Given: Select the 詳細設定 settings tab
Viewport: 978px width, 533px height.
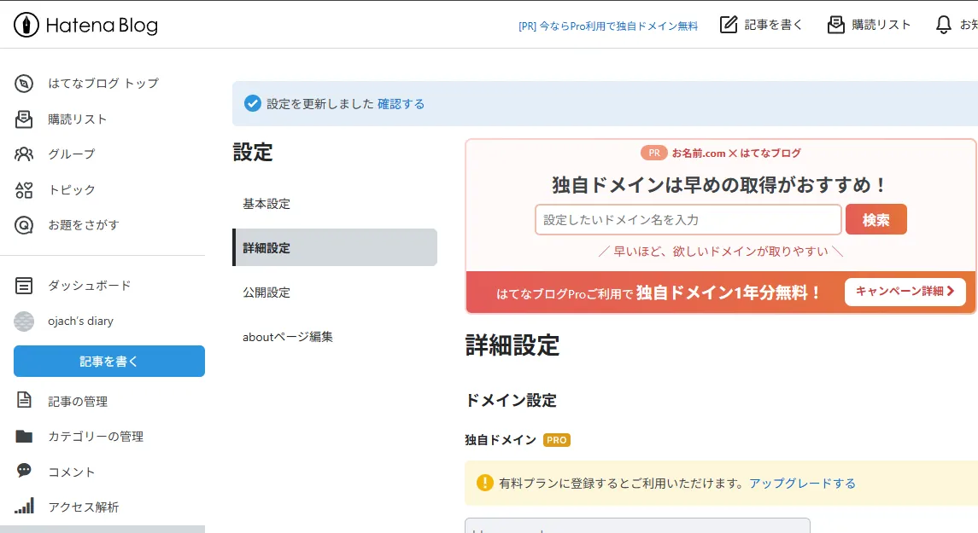Looking at the screenshot, I should 334,247.
